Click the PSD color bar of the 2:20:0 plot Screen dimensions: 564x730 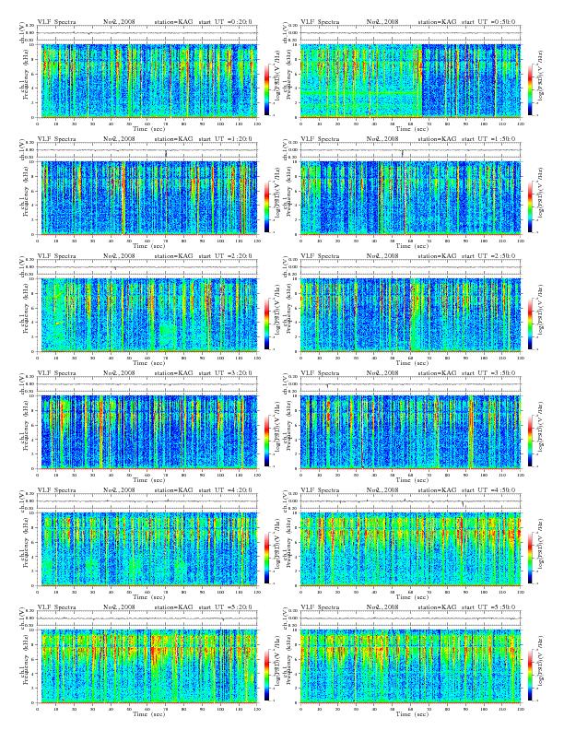(266, 324)
